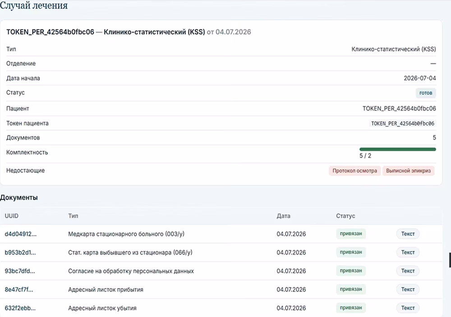Click the Тип value Клинико-статистический (KSS)
Image resolution: width=451 pixels, height=317 pixels.
coord(393,49)
